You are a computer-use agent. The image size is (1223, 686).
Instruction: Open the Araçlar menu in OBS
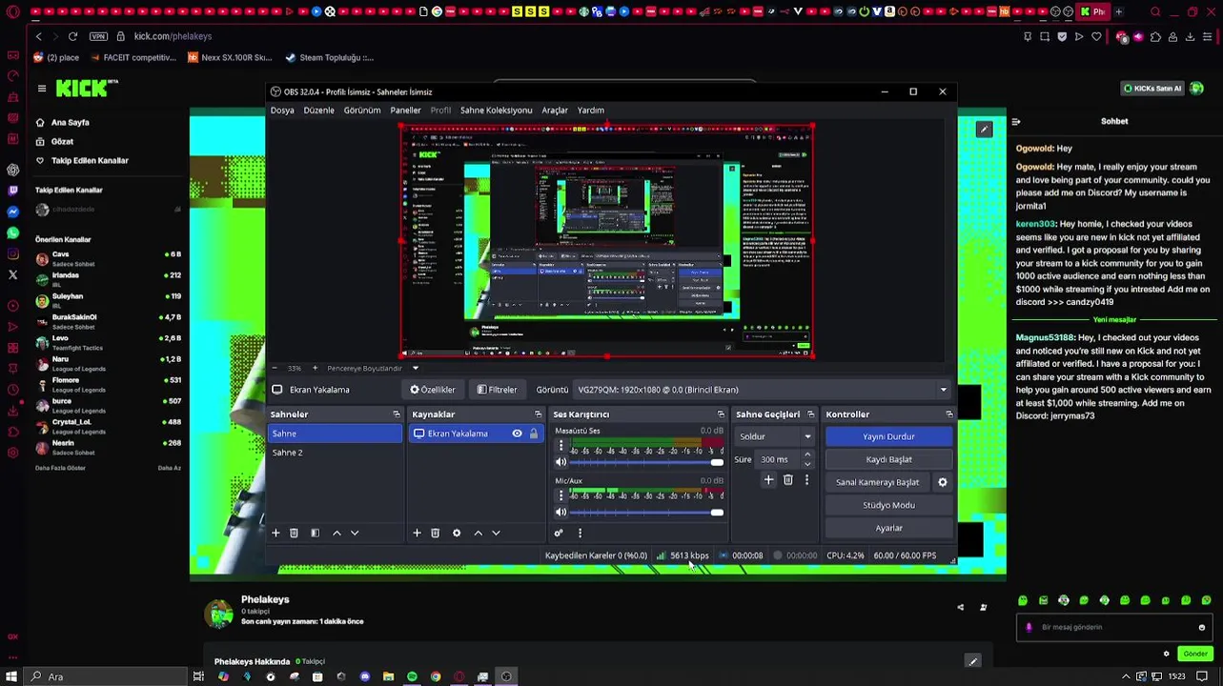[x=555, y=111]
